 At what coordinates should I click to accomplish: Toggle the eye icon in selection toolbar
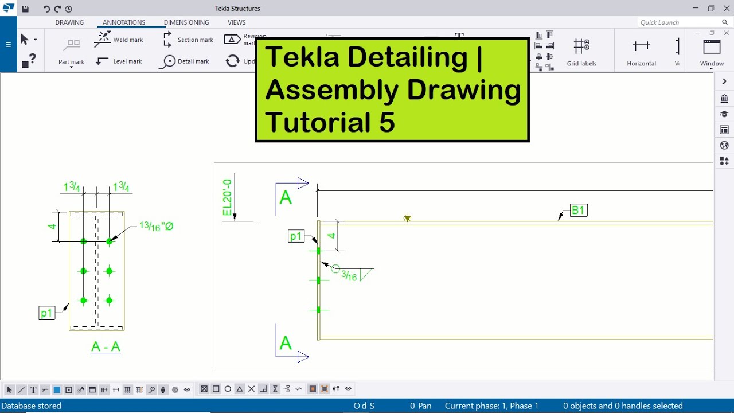click(187, 389)
